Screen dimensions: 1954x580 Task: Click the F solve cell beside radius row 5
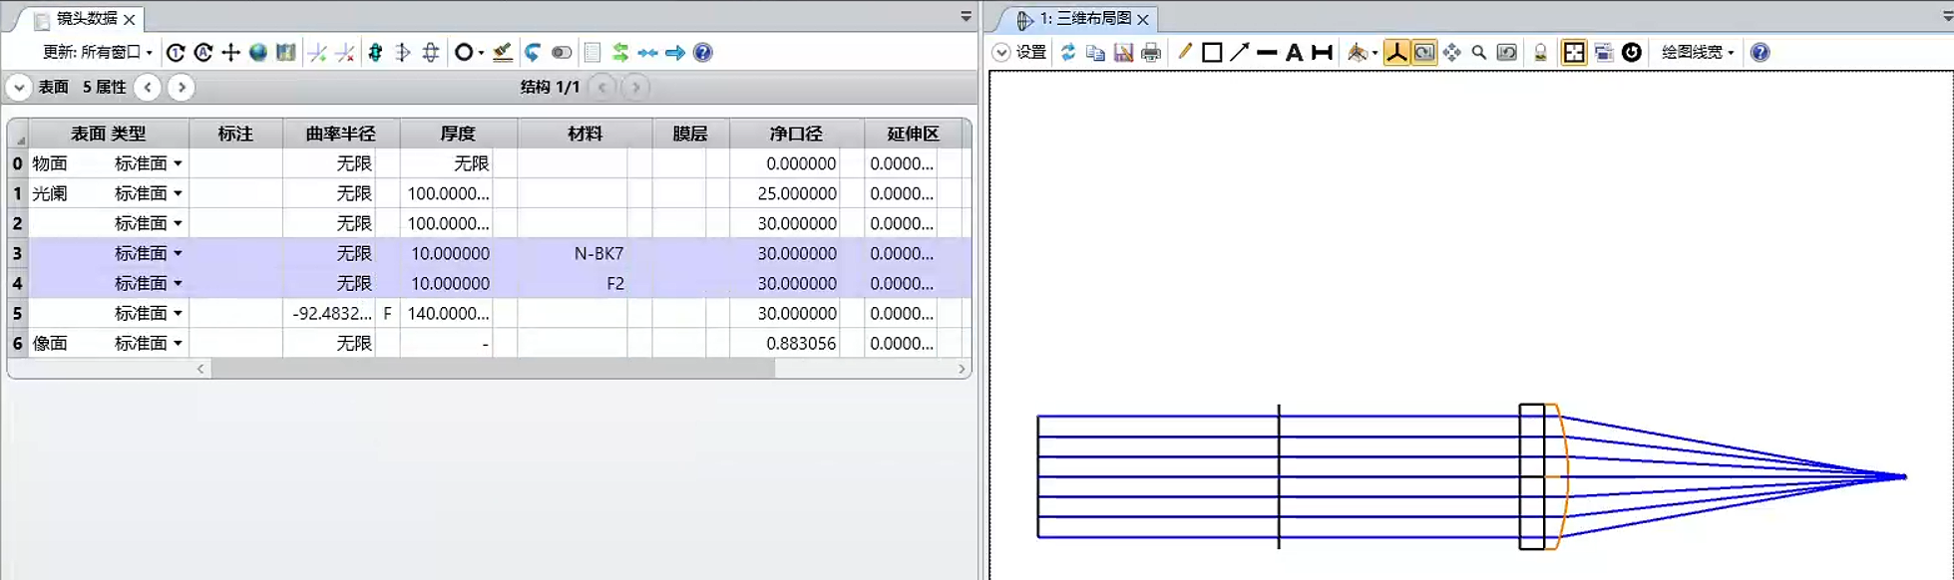pos(388,313)
